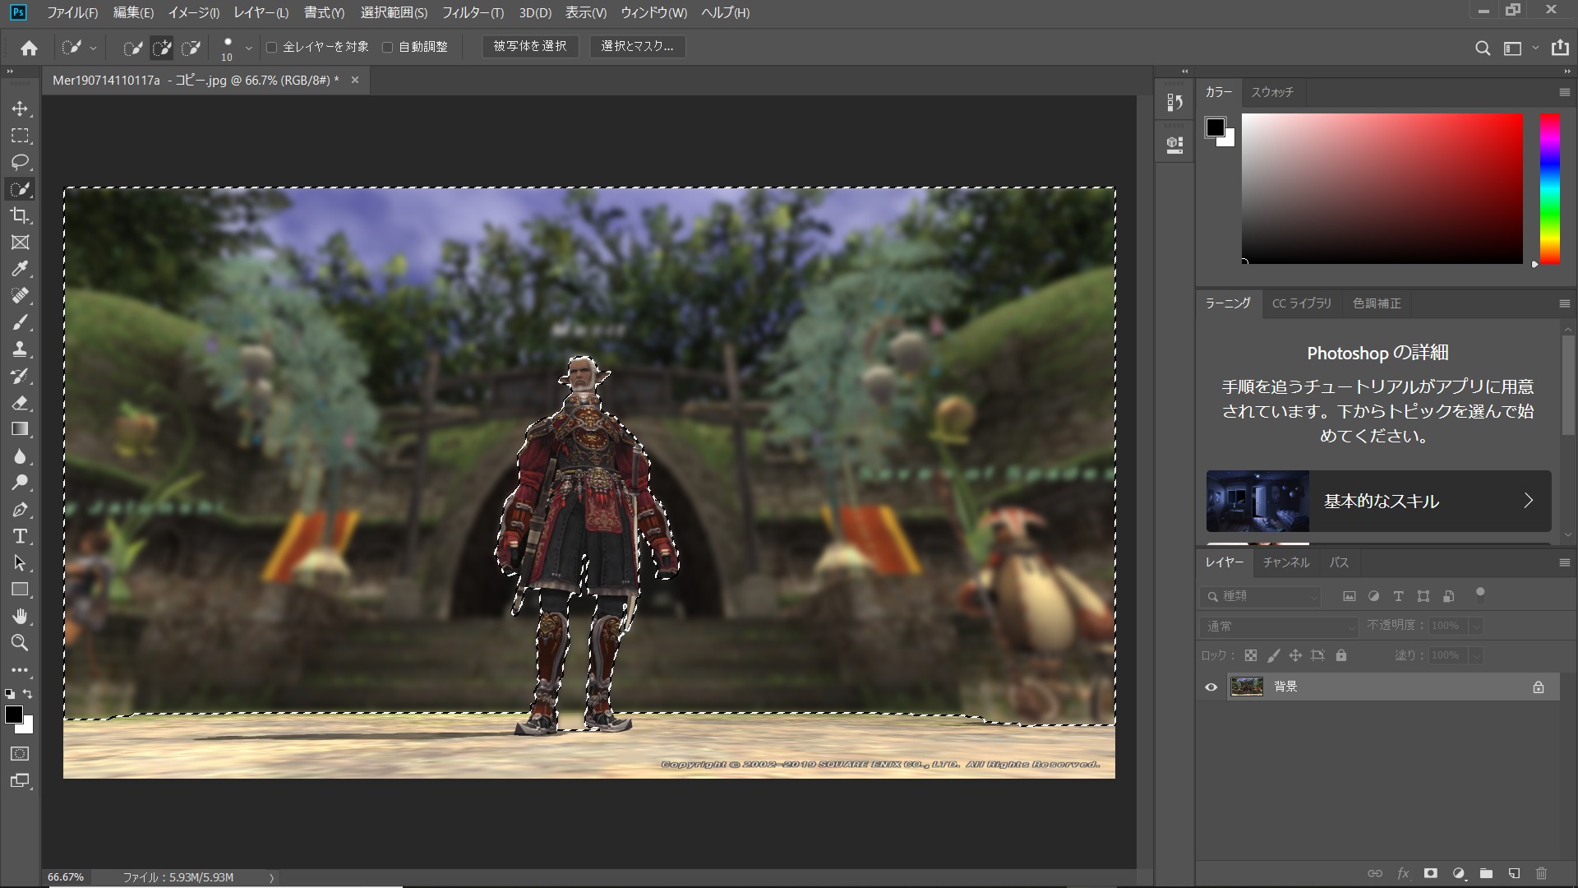Open the 基本的なスキル tutorial card
The image size is (1578, 888).
click(1378, 501)
